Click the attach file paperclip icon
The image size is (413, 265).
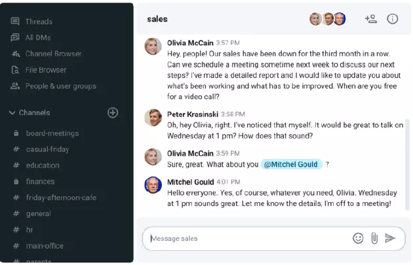click(374, 238)
